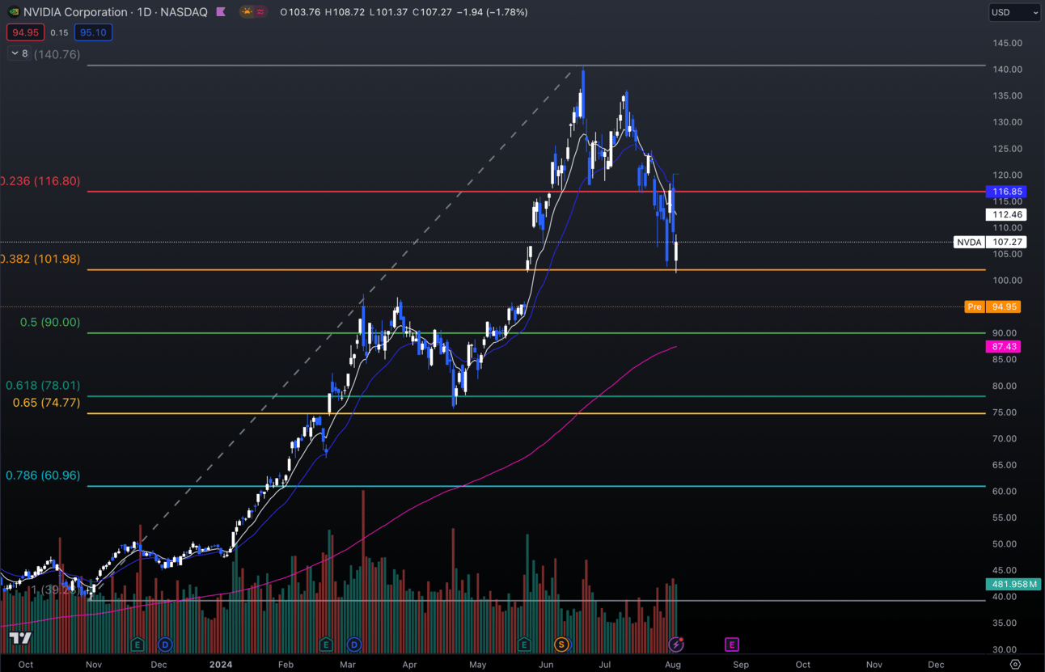
Task: Click the TradingView logo
Action: point(20,639)
